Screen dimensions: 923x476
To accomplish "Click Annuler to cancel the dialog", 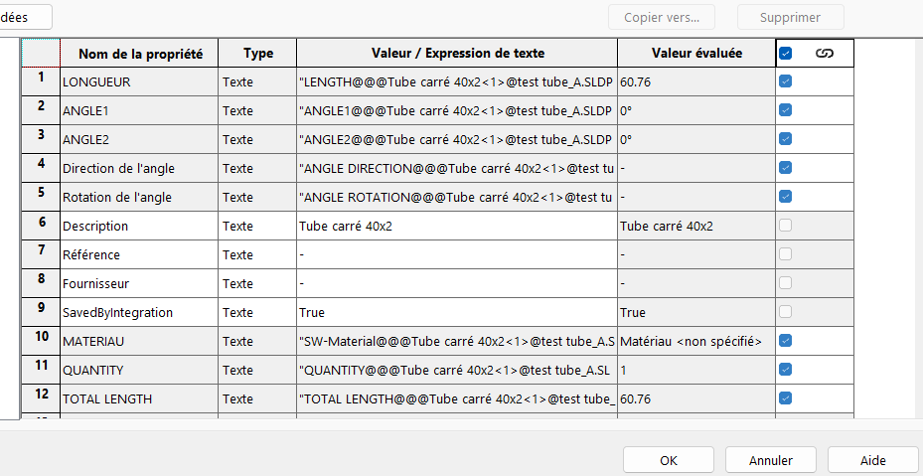I will pos(771,460).
